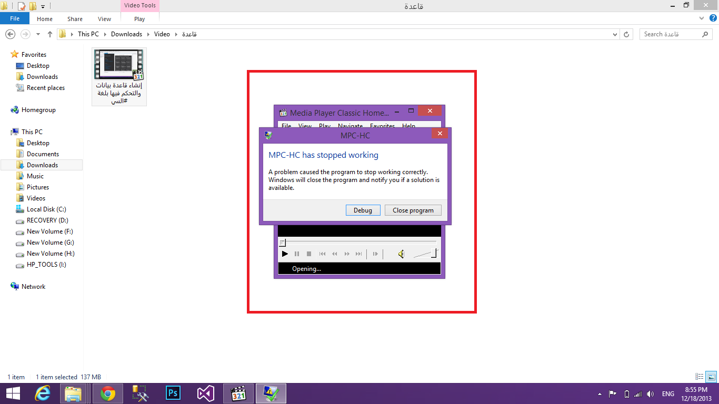This screenshot has height=404, width=719.
Task: Click the tray volume speaker icon
Action: tap(651, 393)
